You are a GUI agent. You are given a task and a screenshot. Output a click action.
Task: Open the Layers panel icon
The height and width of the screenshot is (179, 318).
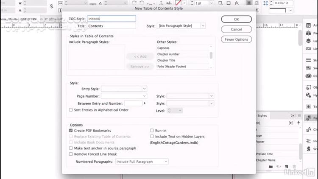point(309,41)
